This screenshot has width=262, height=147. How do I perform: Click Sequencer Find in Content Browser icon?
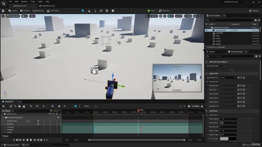(x=11, y=106)
